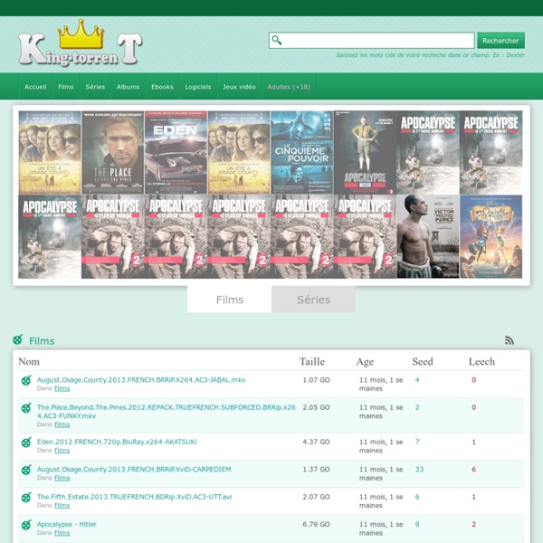This screenshot has height=543, width=543.
Task: Click the Rechercher search button
Action: coord(500,41)
